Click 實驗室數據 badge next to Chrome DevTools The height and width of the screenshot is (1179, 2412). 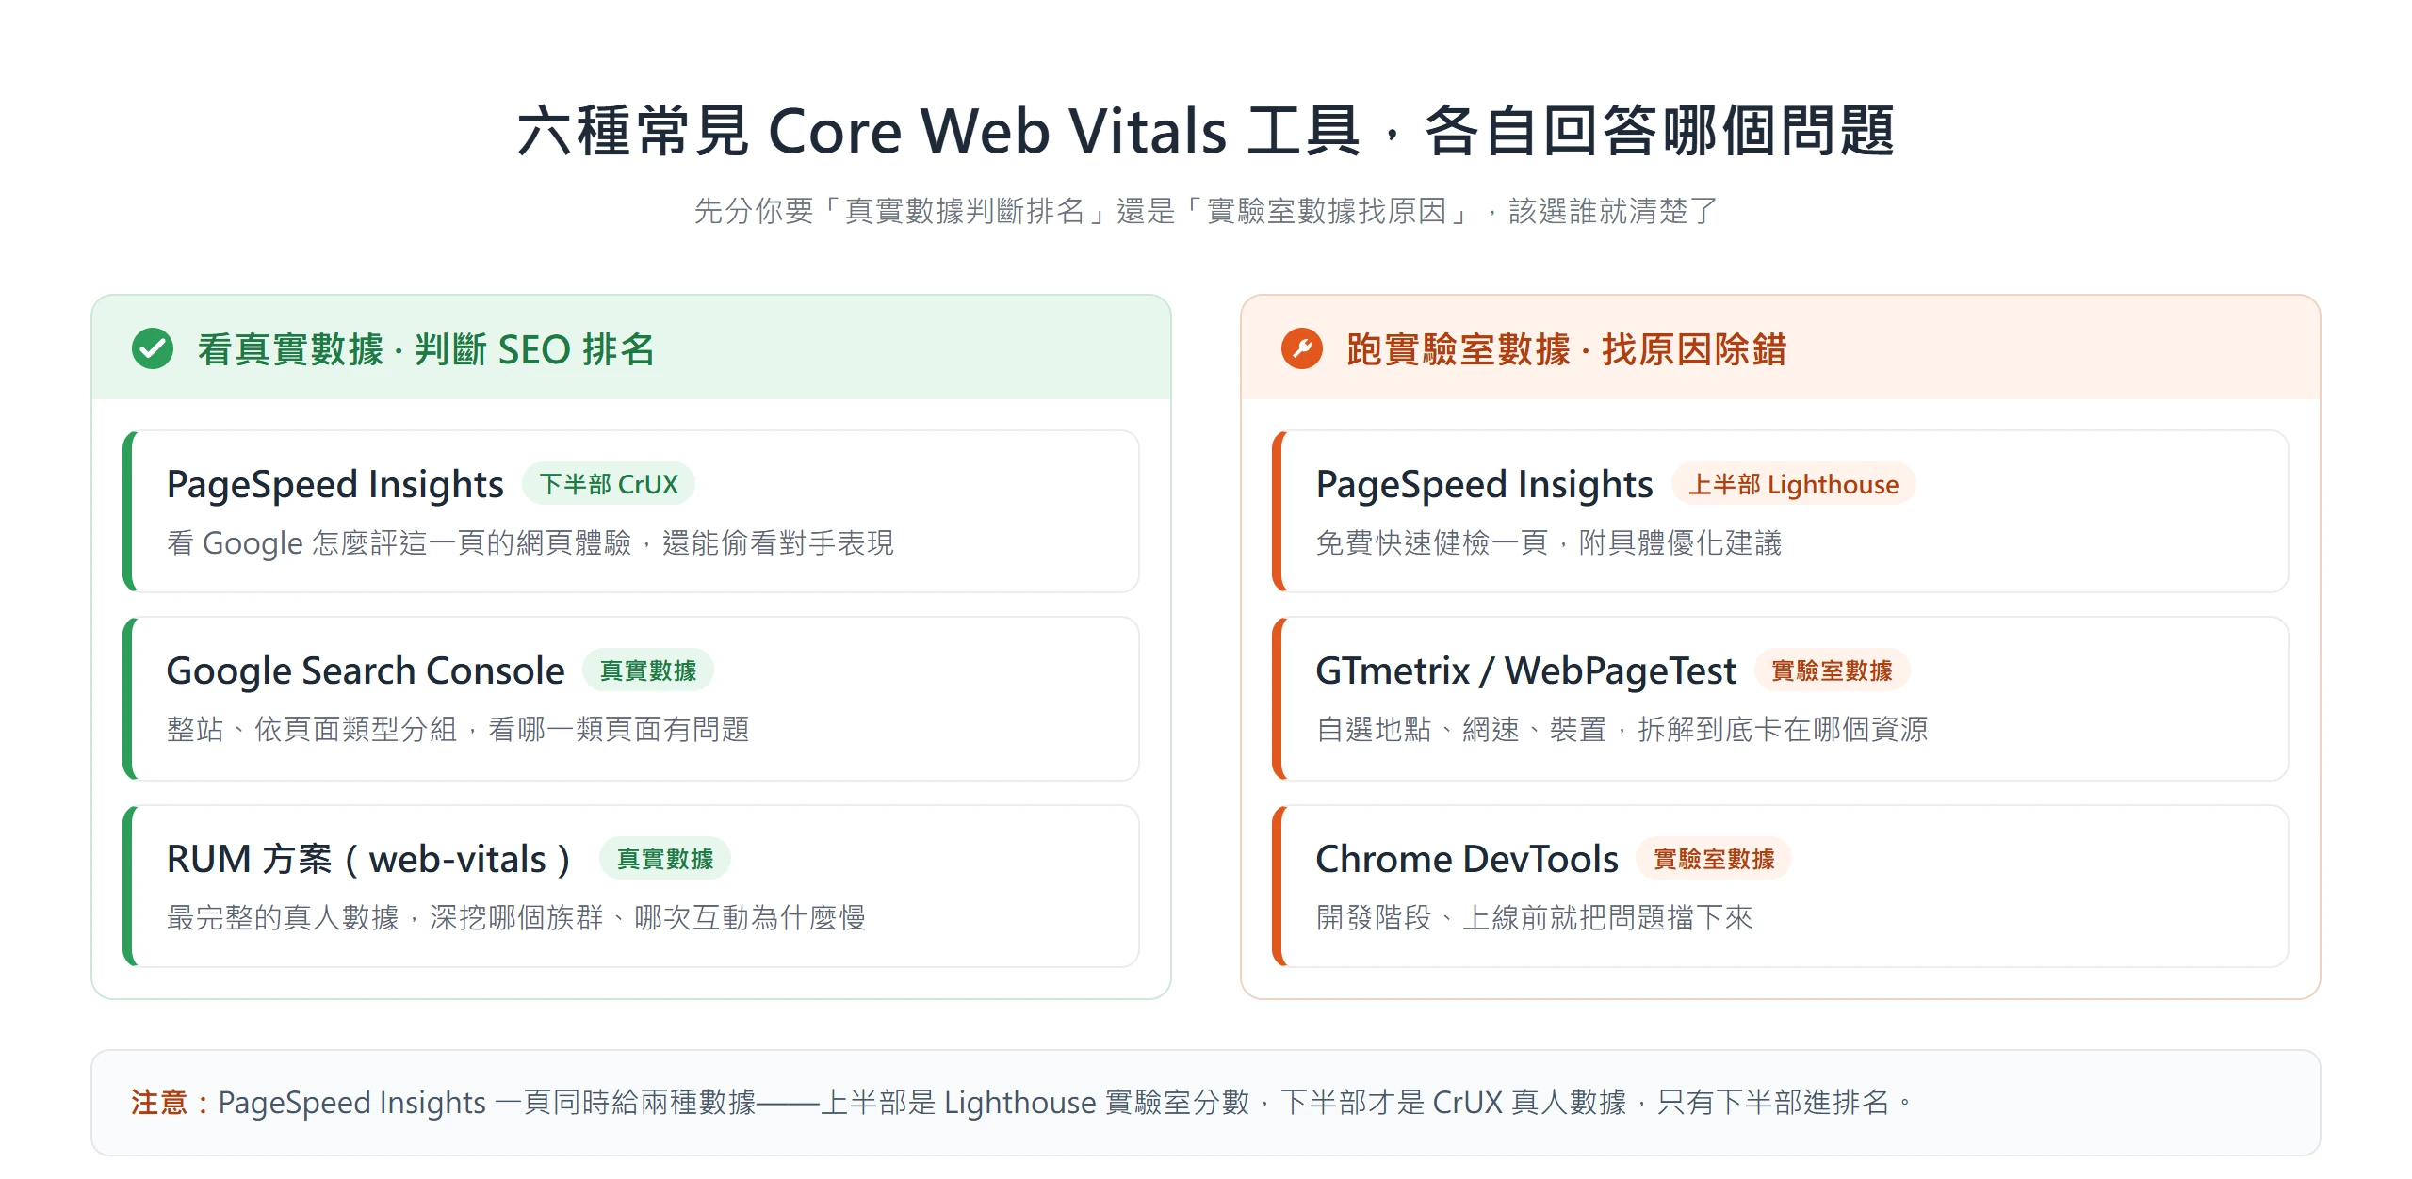pyautogui.click(x=1714, y=859)
